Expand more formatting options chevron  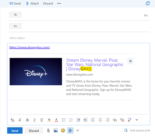click(x=137, y=120)
